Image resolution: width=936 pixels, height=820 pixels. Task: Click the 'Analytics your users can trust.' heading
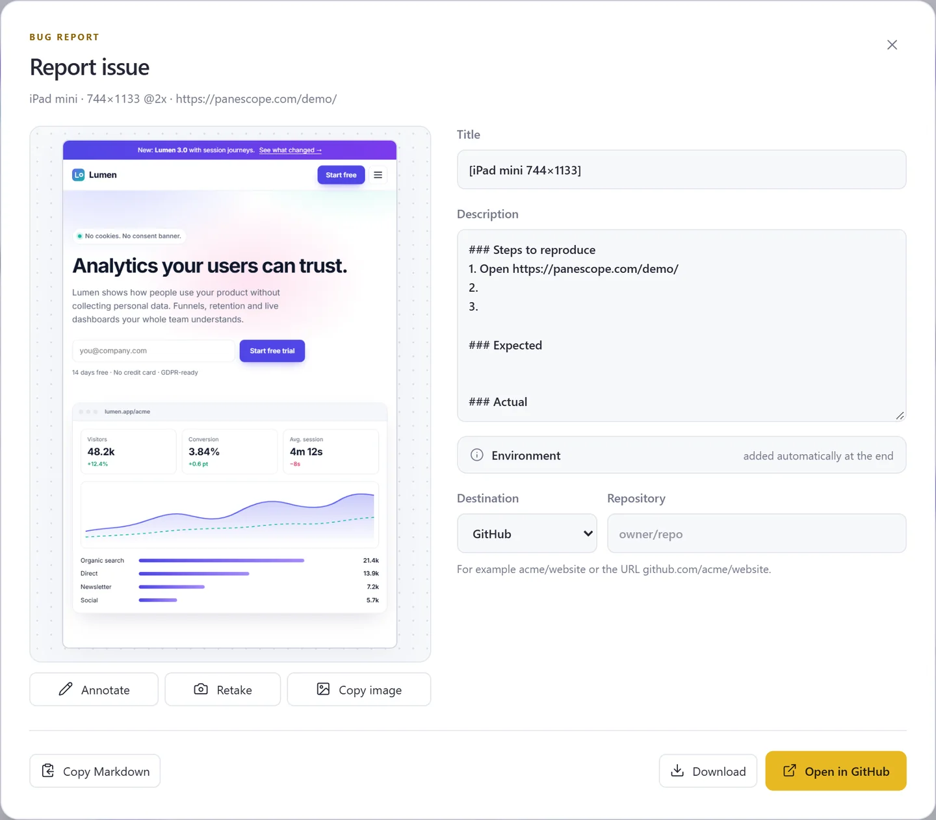(x=210, y=266)
